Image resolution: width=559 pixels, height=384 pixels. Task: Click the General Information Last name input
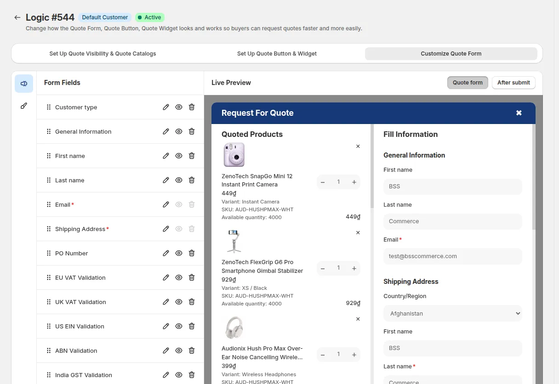click(453, 221)
